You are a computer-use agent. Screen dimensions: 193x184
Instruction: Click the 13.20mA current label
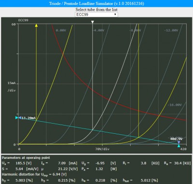pos(28,118)
